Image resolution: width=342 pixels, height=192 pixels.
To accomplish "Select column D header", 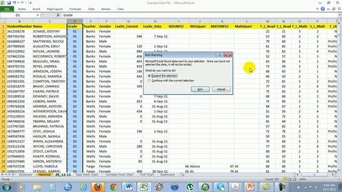I will coord(75,21).
